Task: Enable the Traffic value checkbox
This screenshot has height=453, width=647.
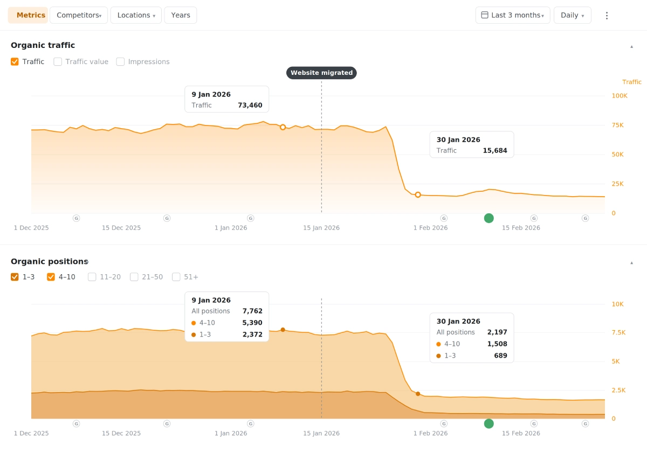Action: [58, 62]
